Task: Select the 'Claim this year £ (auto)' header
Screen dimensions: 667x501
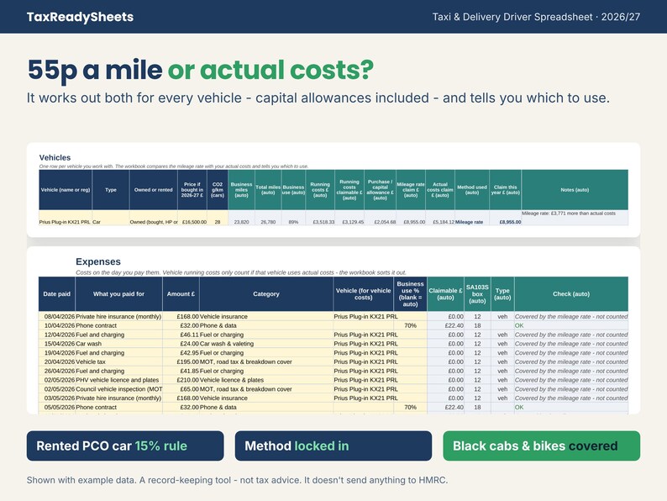Action: pyautogui.click(x=506, y=190)
